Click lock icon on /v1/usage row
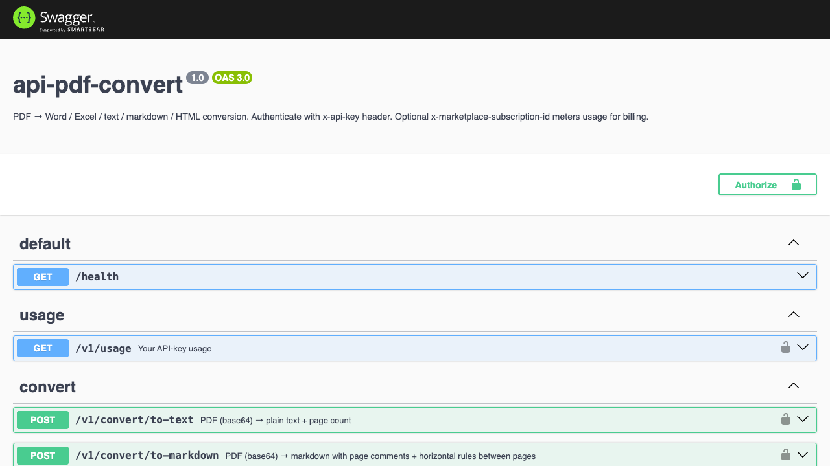 point(786,348)
